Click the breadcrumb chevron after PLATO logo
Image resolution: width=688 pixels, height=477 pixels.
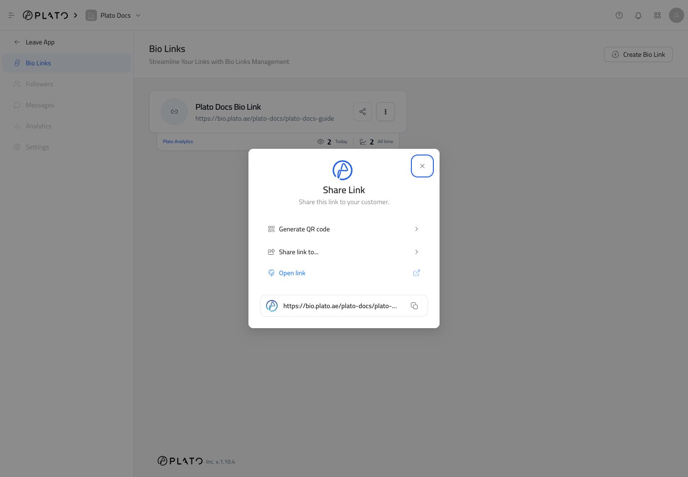tap(75, 15)
